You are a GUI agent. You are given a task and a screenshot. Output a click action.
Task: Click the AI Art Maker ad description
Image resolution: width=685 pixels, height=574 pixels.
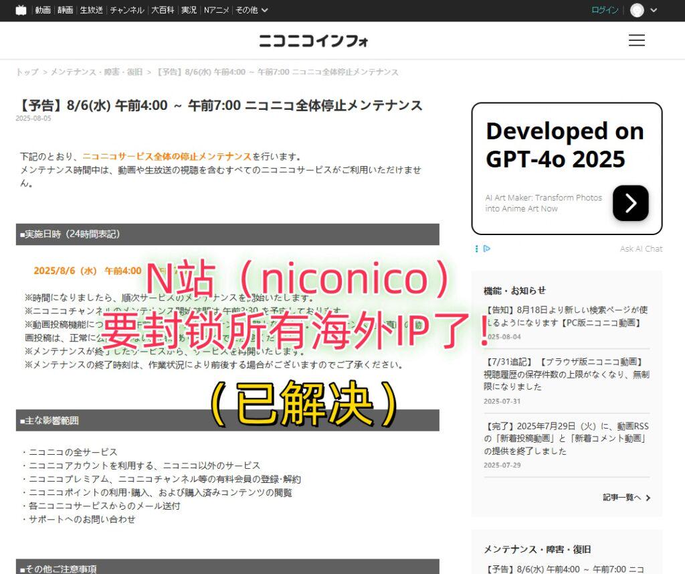coord(543,203)
